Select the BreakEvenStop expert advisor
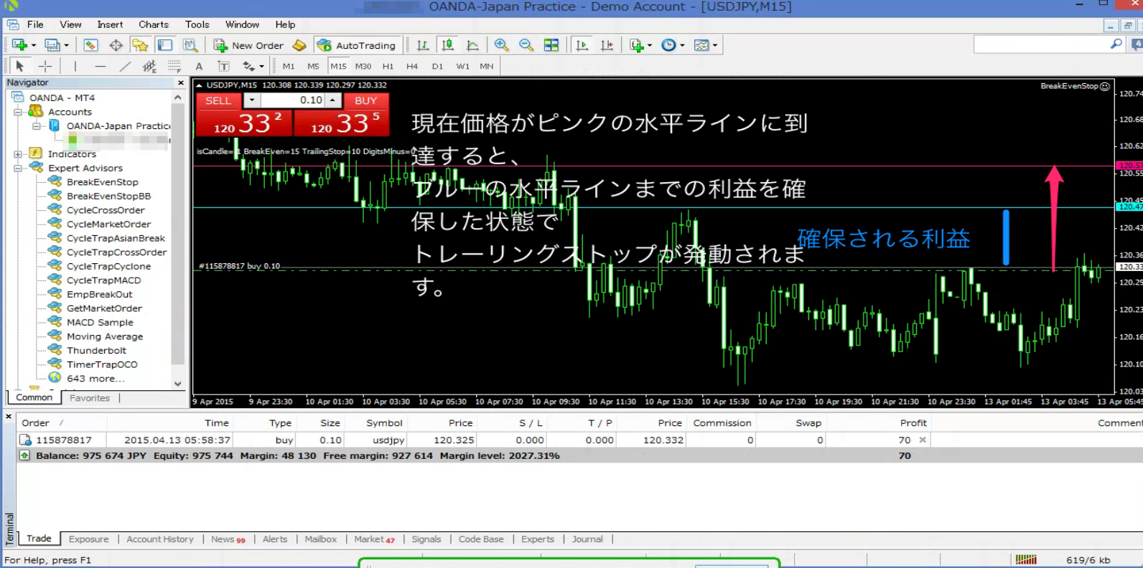1143x568 pixels. (103, 182)
